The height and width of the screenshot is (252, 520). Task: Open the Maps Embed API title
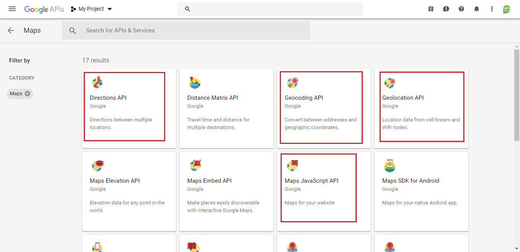coord(209,181)
